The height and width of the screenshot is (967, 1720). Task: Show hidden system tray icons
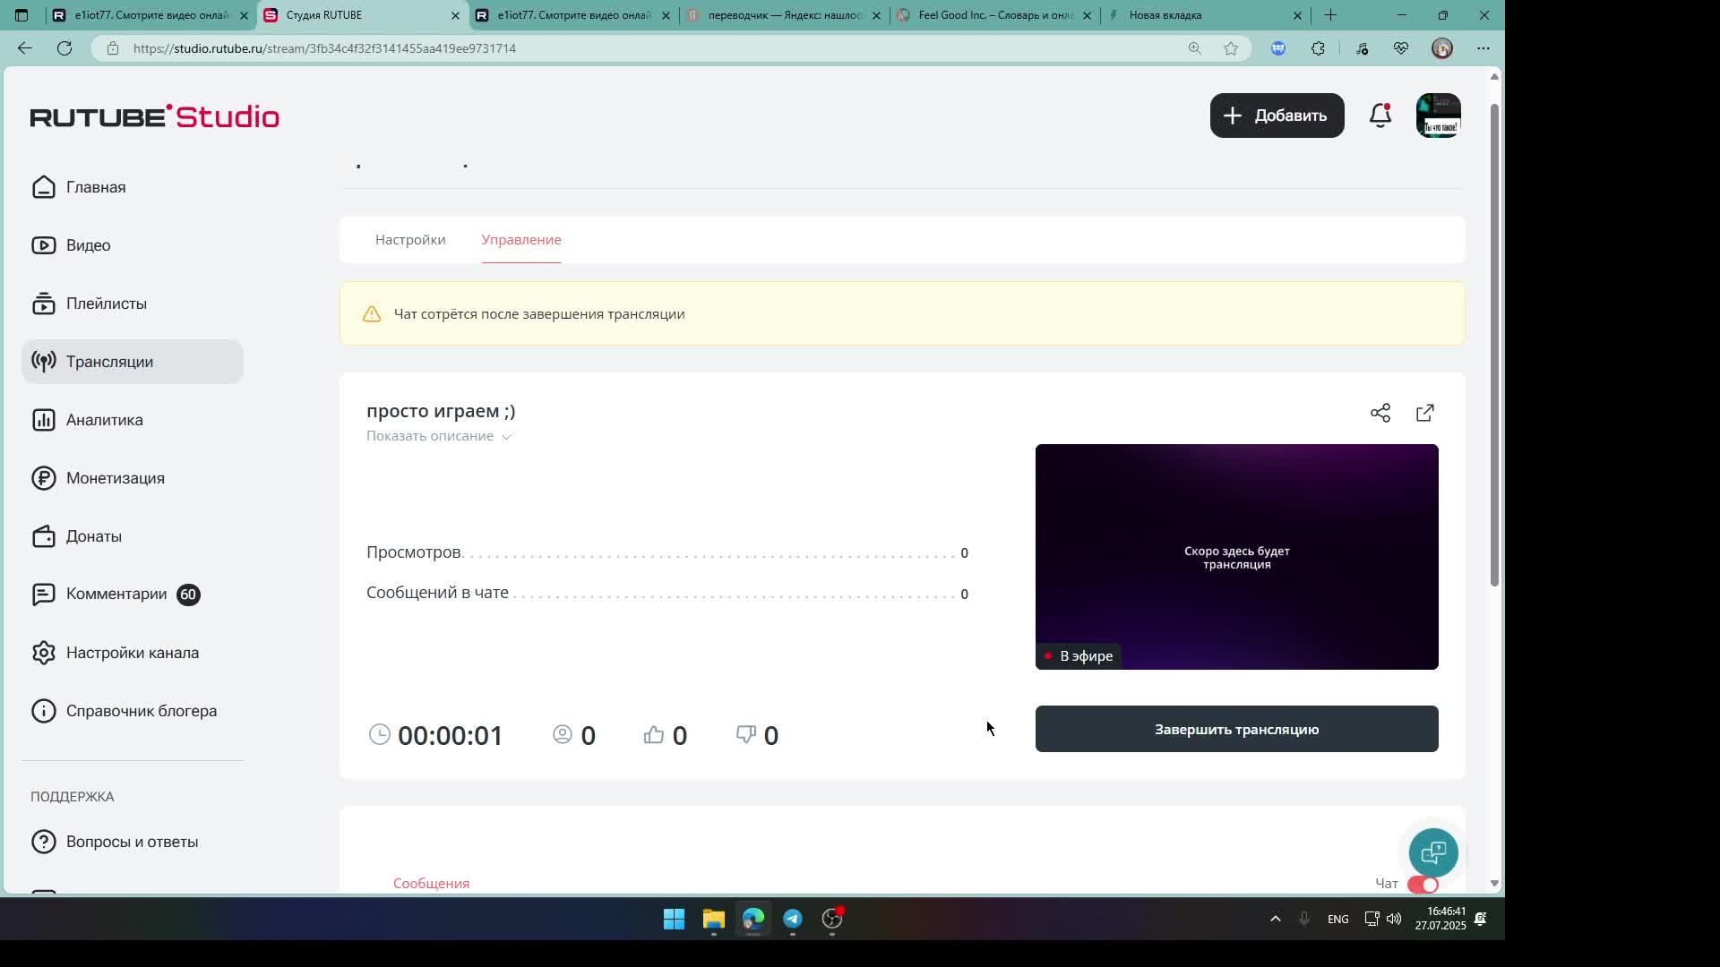[1275, 919]
